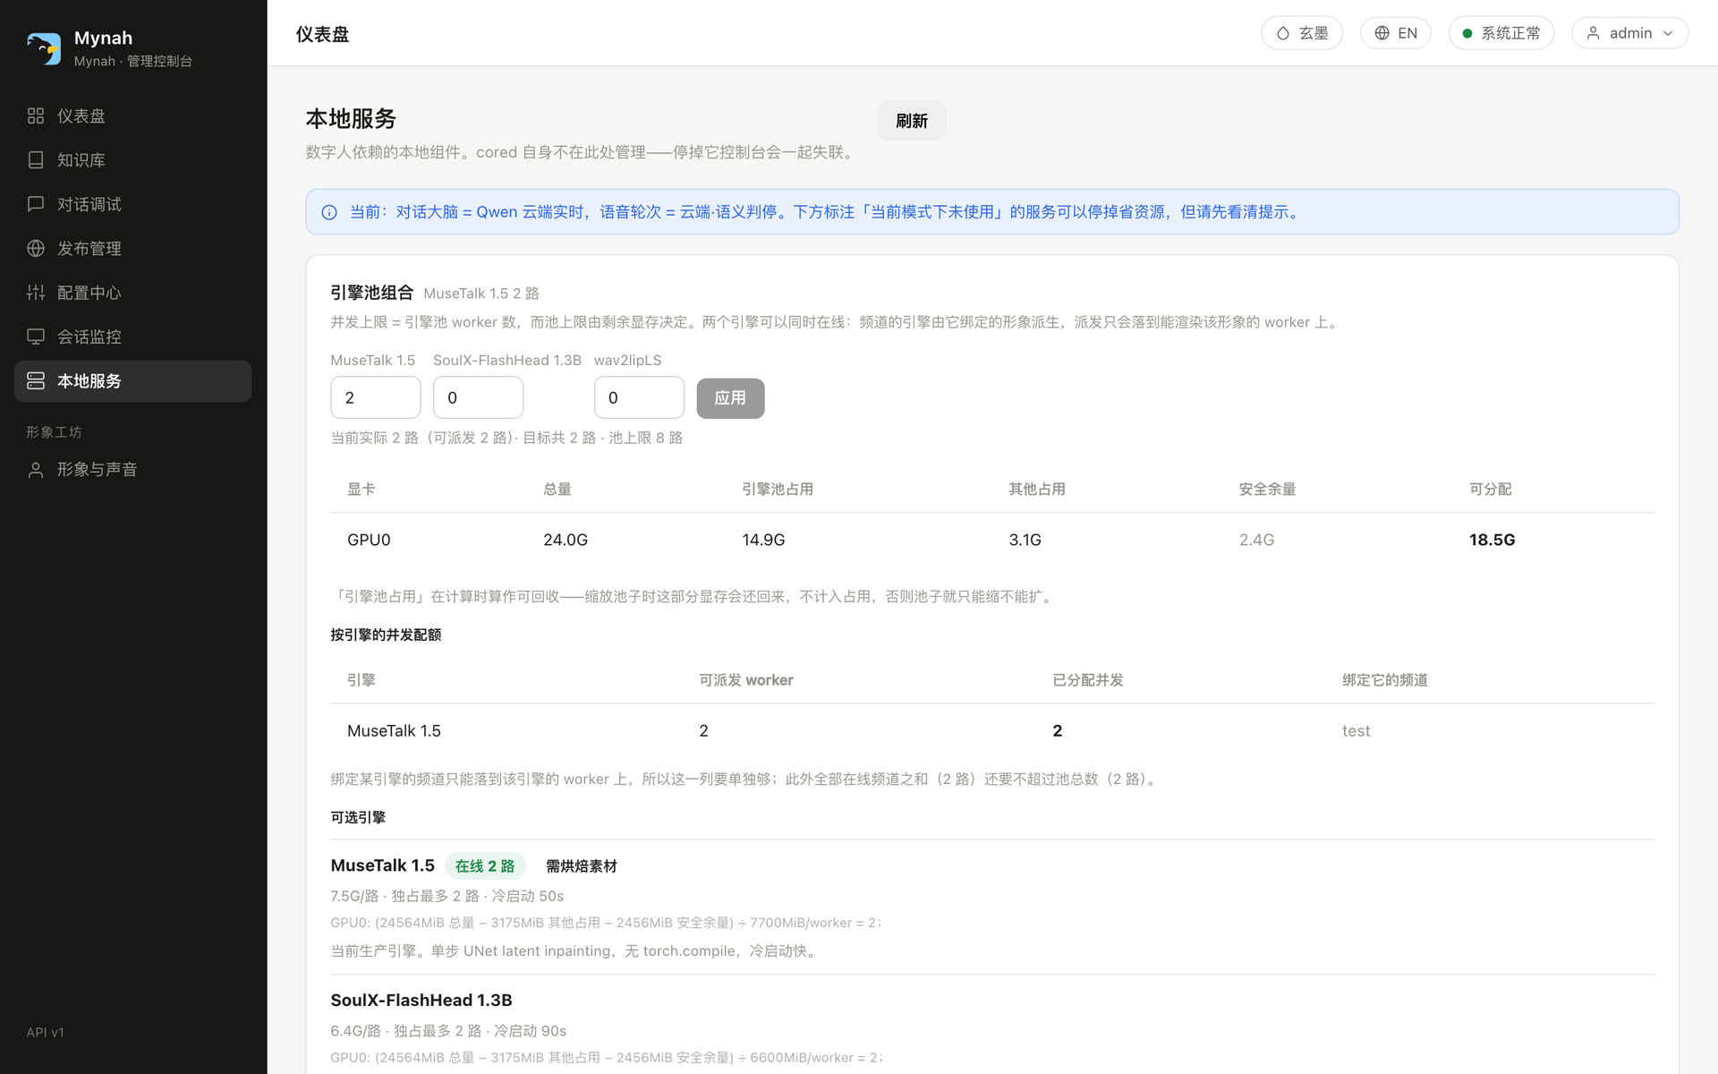Click the 系统正常 status indicator

pos(1501,33)
